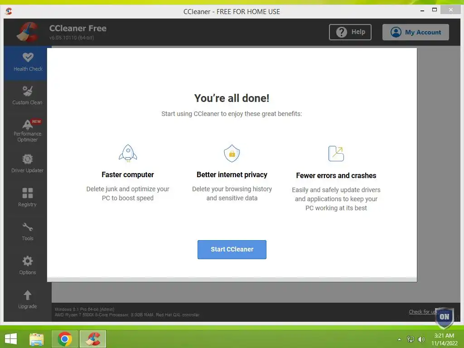The width and height of the screenshot is (464, 348).
Task: Click the title bar CCleaner icon
Action: click(9, 11)
